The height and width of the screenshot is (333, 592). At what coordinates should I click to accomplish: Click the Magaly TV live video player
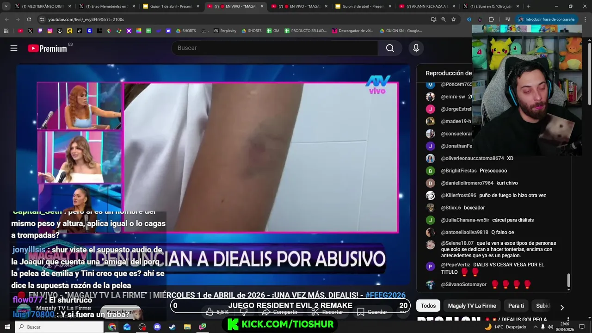[213, 175]
